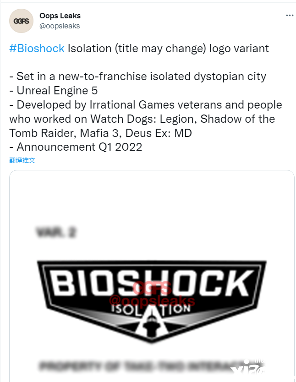Open the attached Bioshock logo image
The image size is (296, 382).
(152, 276)
